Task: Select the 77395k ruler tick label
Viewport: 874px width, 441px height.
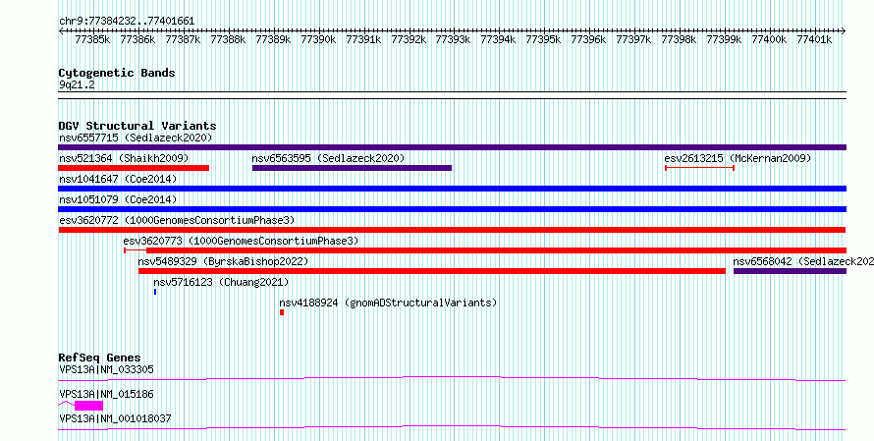Action: [543, 39]
